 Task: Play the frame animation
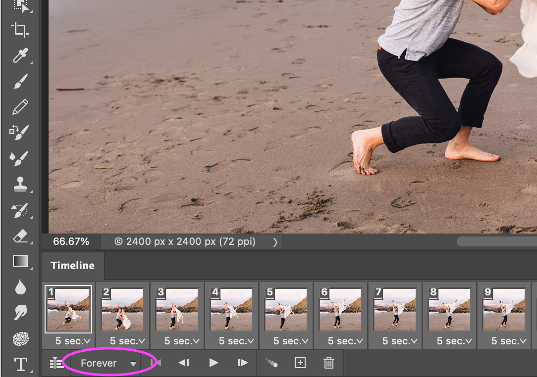pyautogui.click(x=214, y=363)
